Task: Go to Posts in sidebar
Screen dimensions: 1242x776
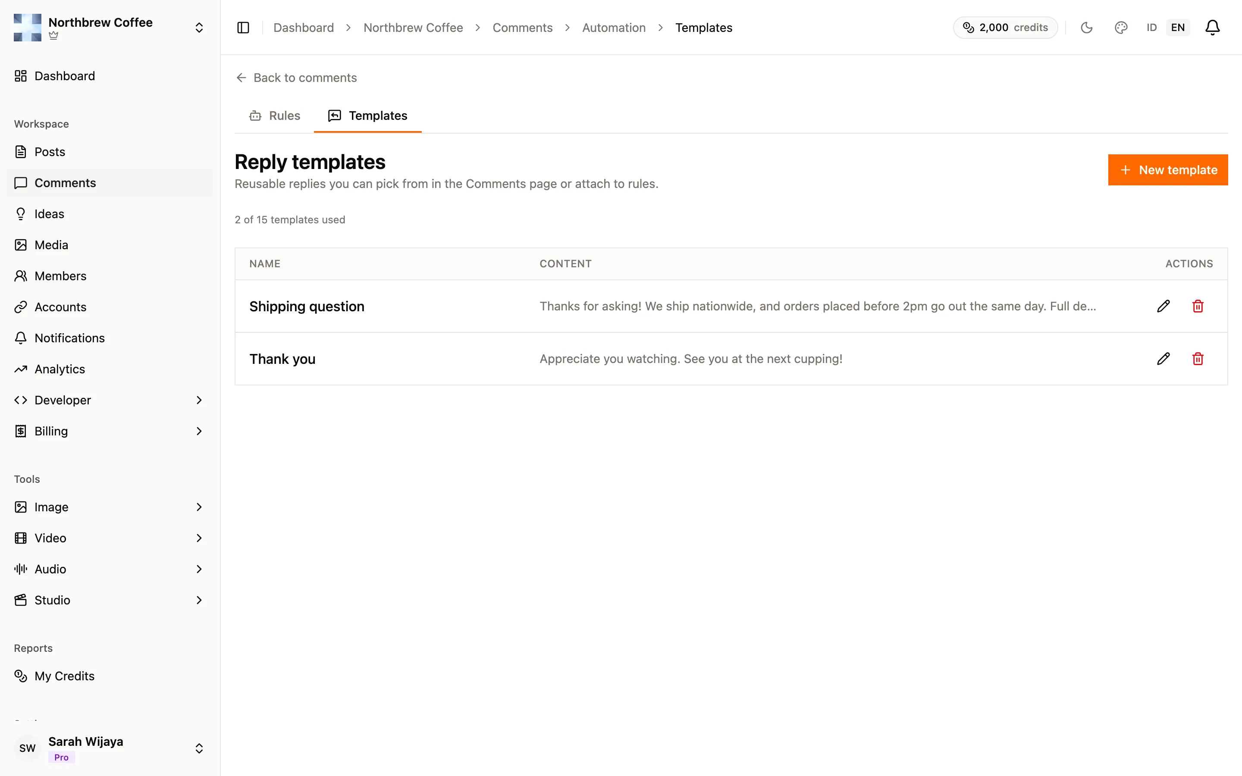Action: click(x=110, y=152)
